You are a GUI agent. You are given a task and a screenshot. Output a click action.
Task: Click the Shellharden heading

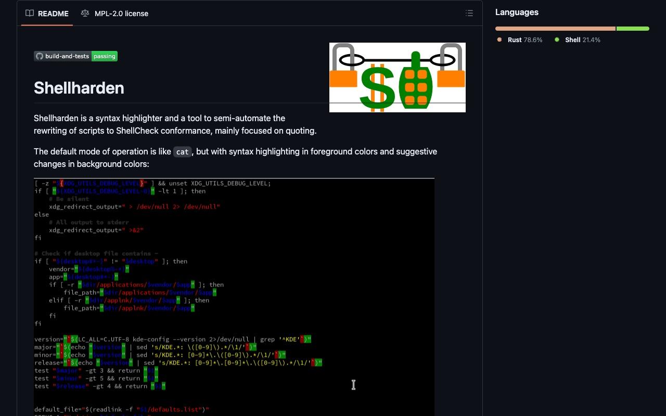pyautogui.click(x=79, y=88)
